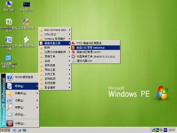Click the colorful display tray icon

pyautogui.click(x=157, y=130)
